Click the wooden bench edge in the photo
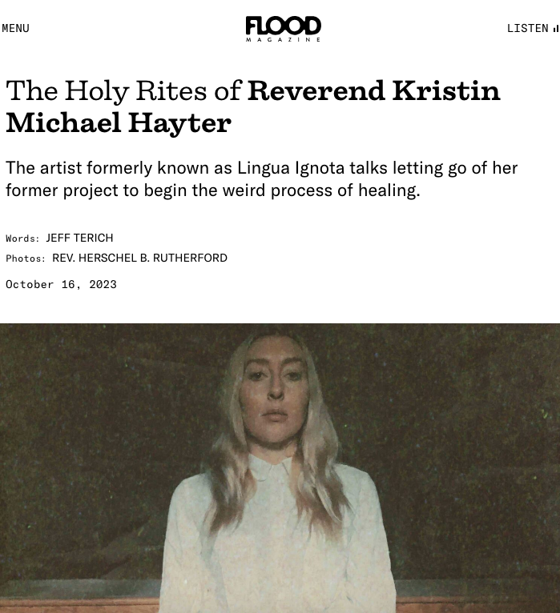This screenshot has height=613, width=560. coord(477,604)
